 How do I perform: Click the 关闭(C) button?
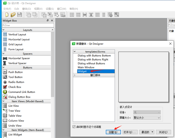163,132
